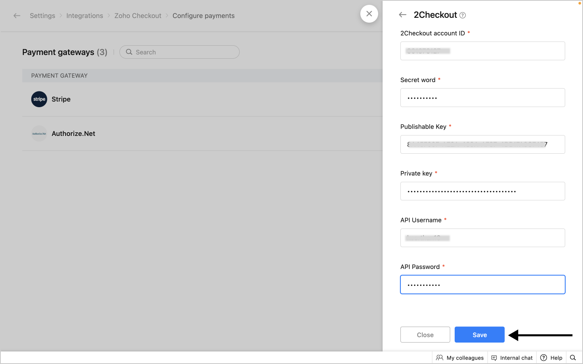Open My colleagues in the bottom bar
This screenshot has height=364, width=583.
pyautogui.click(x=460, y=358)
